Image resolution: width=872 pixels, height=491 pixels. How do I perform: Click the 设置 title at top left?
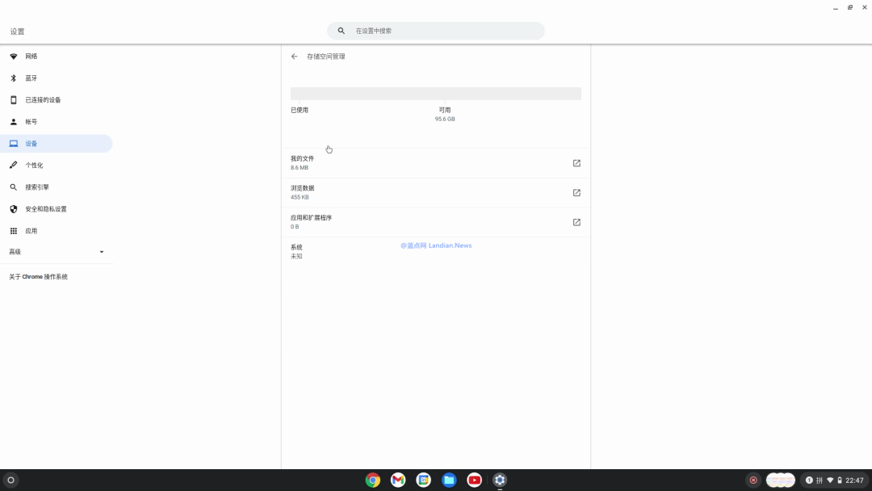tap(17, 31)
